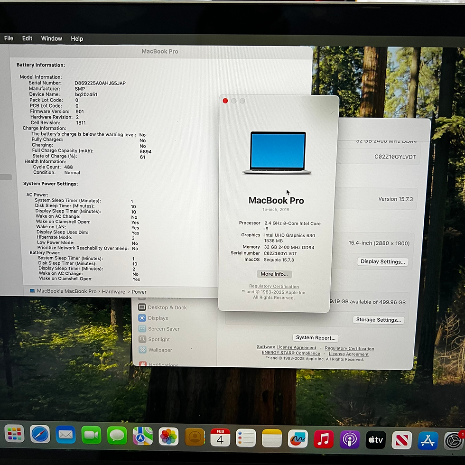Click the available of 499.96 GB storage text
Viewport: 465px width, 465px height.
point(367,302)
